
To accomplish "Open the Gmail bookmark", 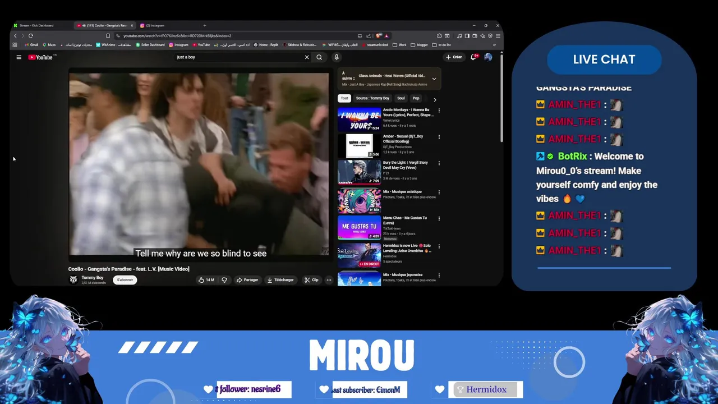I will tap(31, 45).
